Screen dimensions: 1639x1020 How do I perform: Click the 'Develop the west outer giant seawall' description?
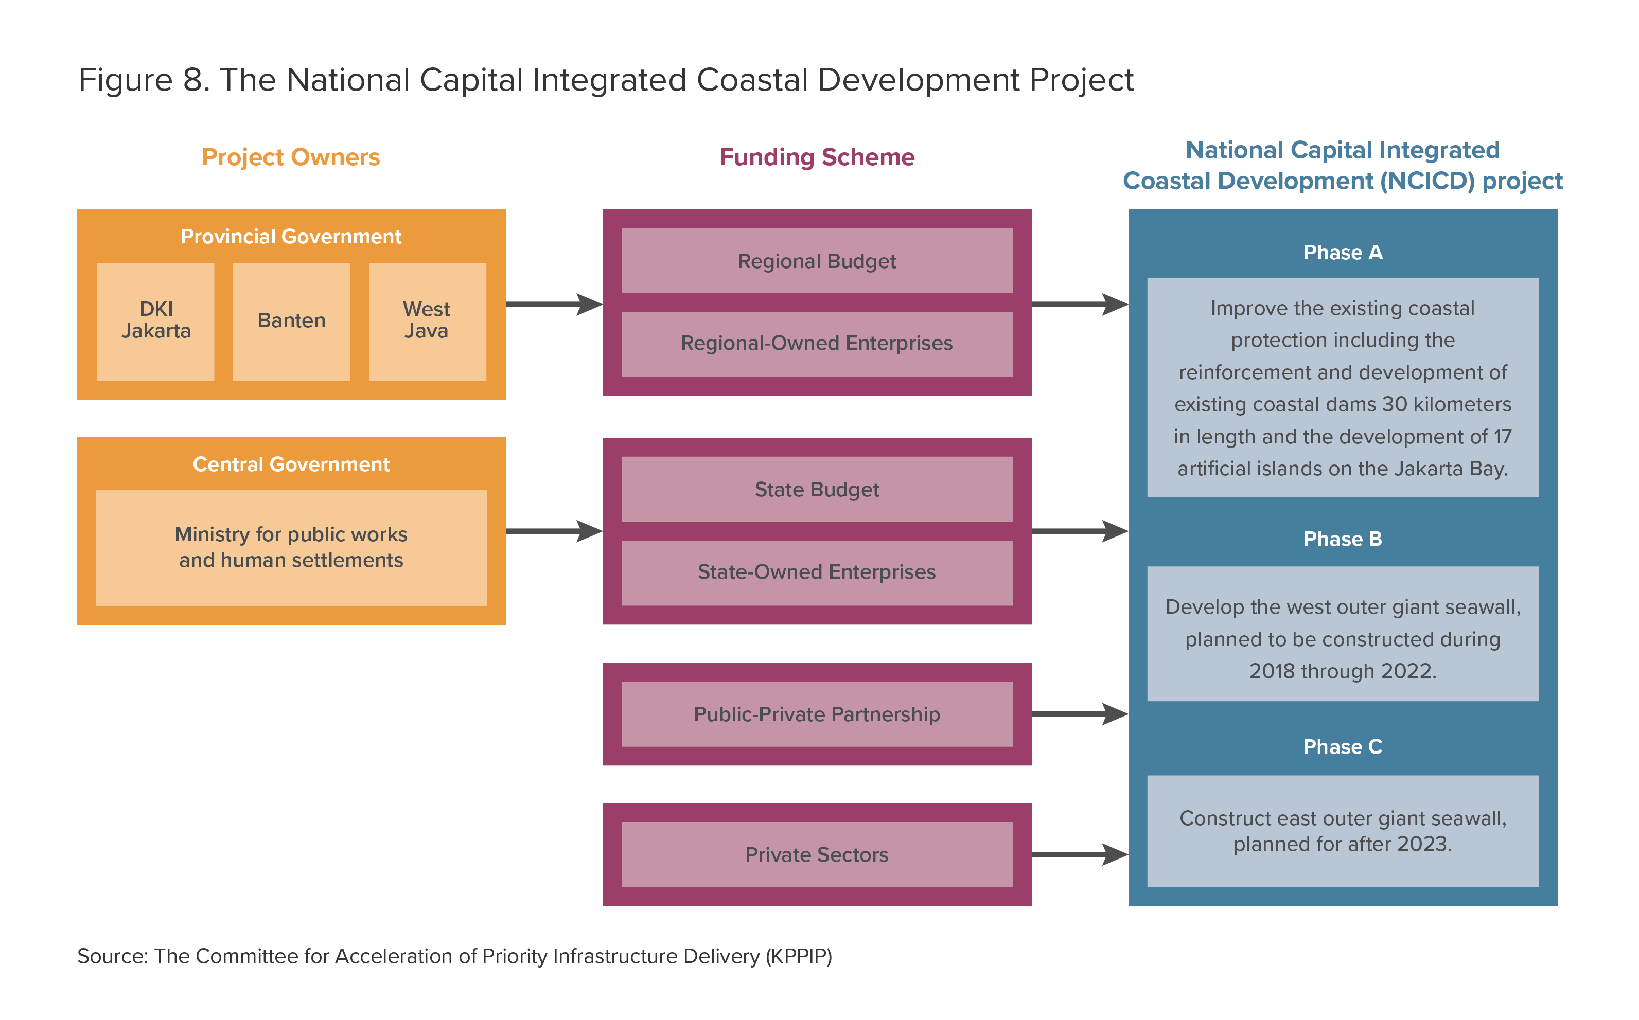click(x=1343, y=634)
